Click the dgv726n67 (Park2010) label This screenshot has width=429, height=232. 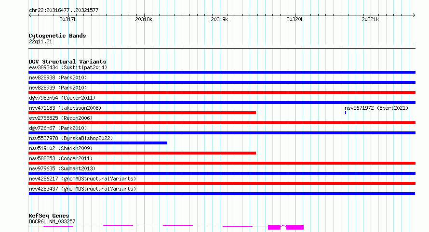[58, 128]
